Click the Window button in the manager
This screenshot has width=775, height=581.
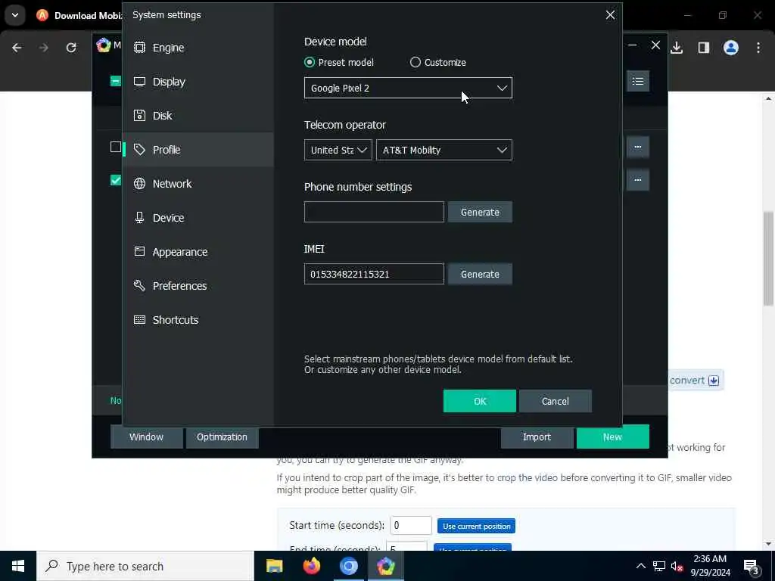(x=146, y=437)
